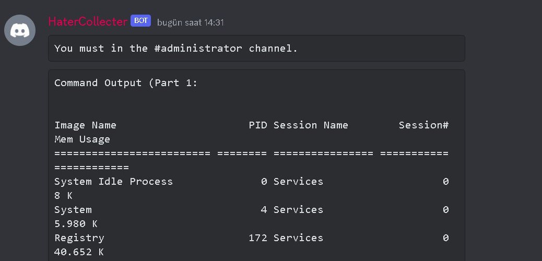
Task: Click the Discord bot avatar icon
Action: click(20, 30)
